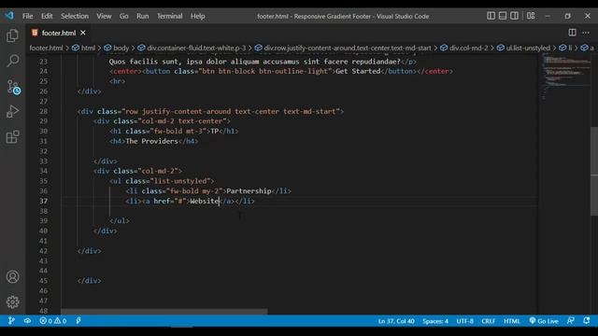This screenshot has width=598, height=336.
Task: Click the plug icon in status bar
Action: (78, 321)
